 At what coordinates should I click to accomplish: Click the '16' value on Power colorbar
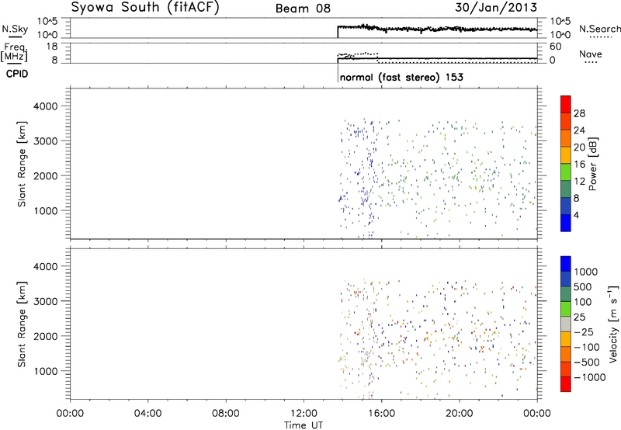(579, 164)
